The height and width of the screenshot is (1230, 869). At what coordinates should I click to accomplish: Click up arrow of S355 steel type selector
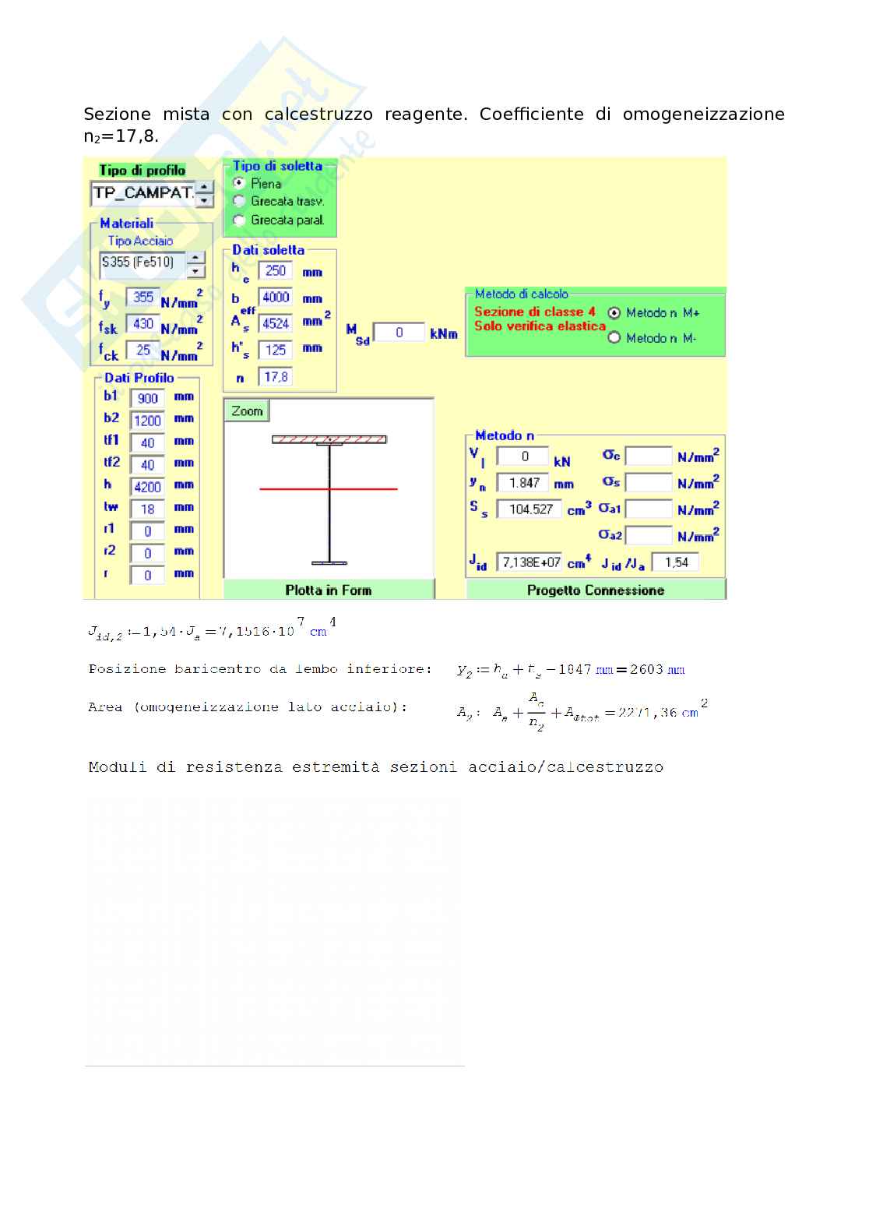click(x=196, y=258)
